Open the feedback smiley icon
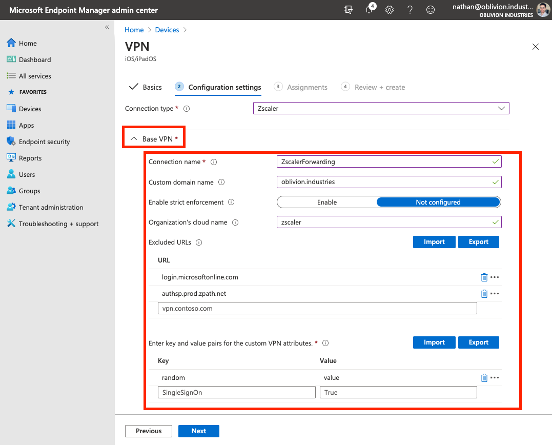The image size is (552, 445). (431, 10)
